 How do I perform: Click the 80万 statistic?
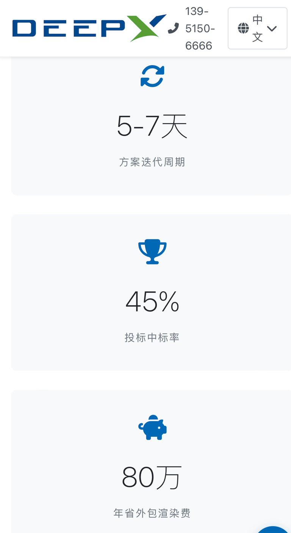point(152,478)
